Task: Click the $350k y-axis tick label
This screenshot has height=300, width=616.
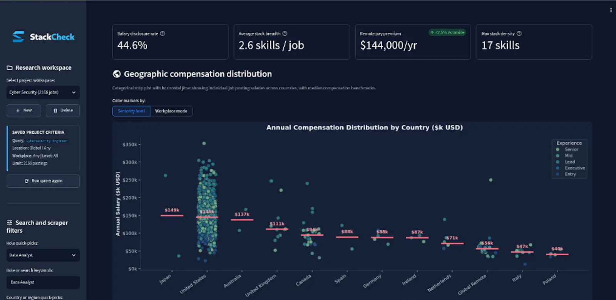Action: [x=130, y=144]
